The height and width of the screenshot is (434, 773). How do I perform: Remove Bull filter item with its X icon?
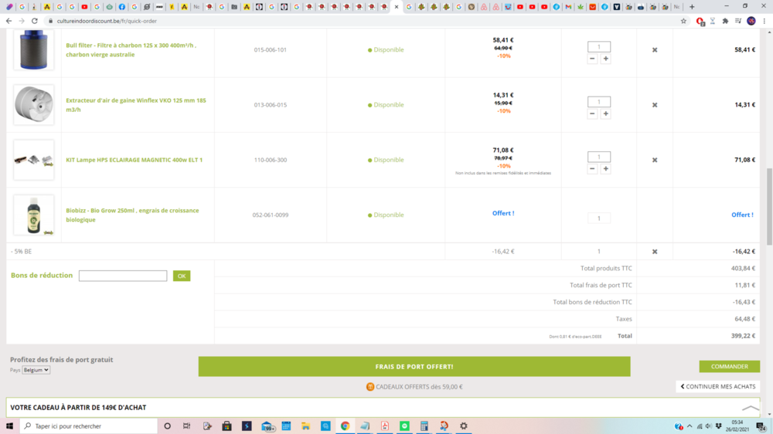pyautogui.click(x=655, y=49)
